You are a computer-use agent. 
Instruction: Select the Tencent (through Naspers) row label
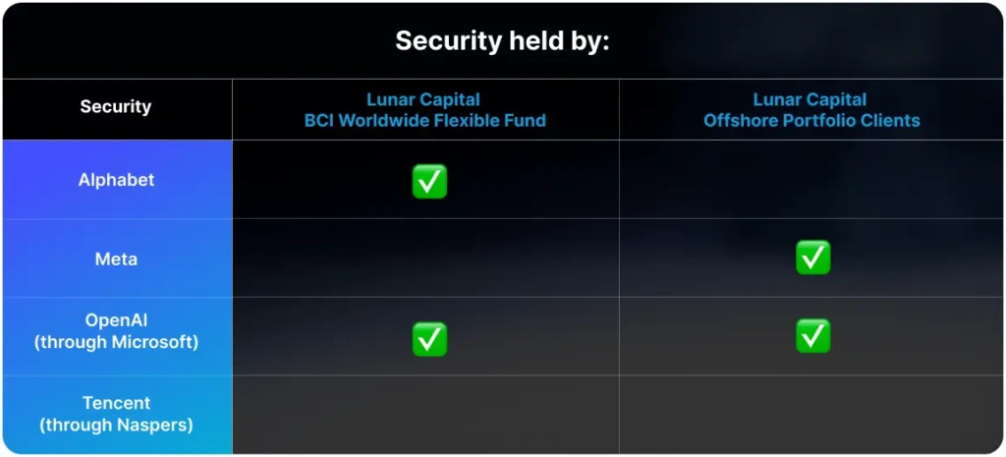(x=116, y=414)
